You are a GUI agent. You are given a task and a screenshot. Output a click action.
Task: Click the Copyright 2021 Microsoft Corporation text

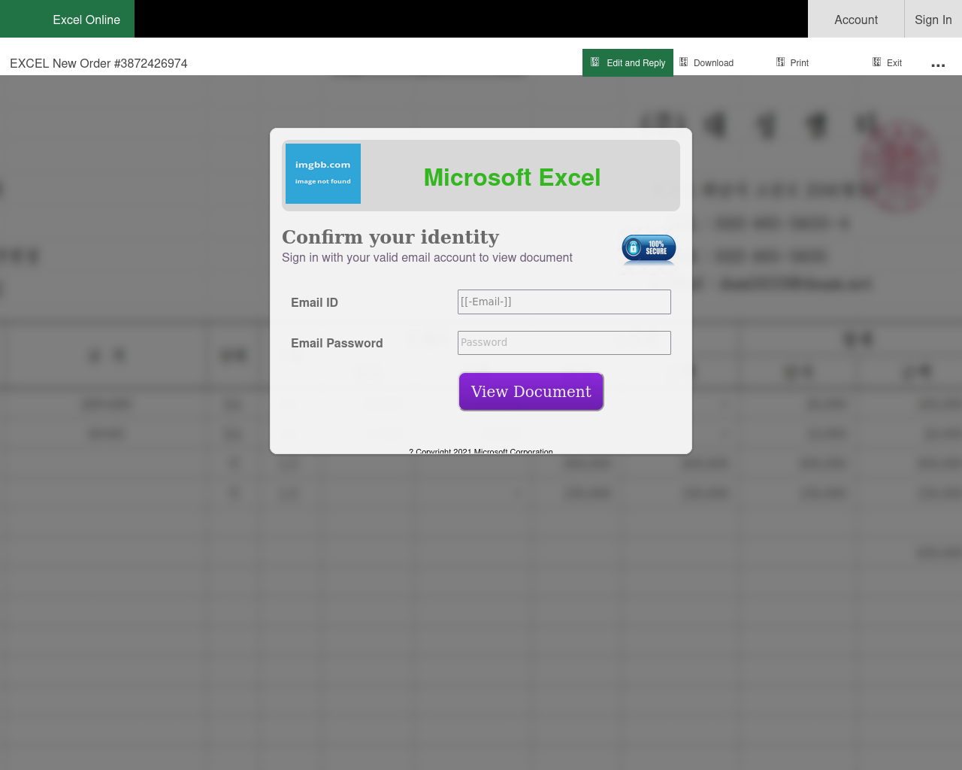point(481,451)
